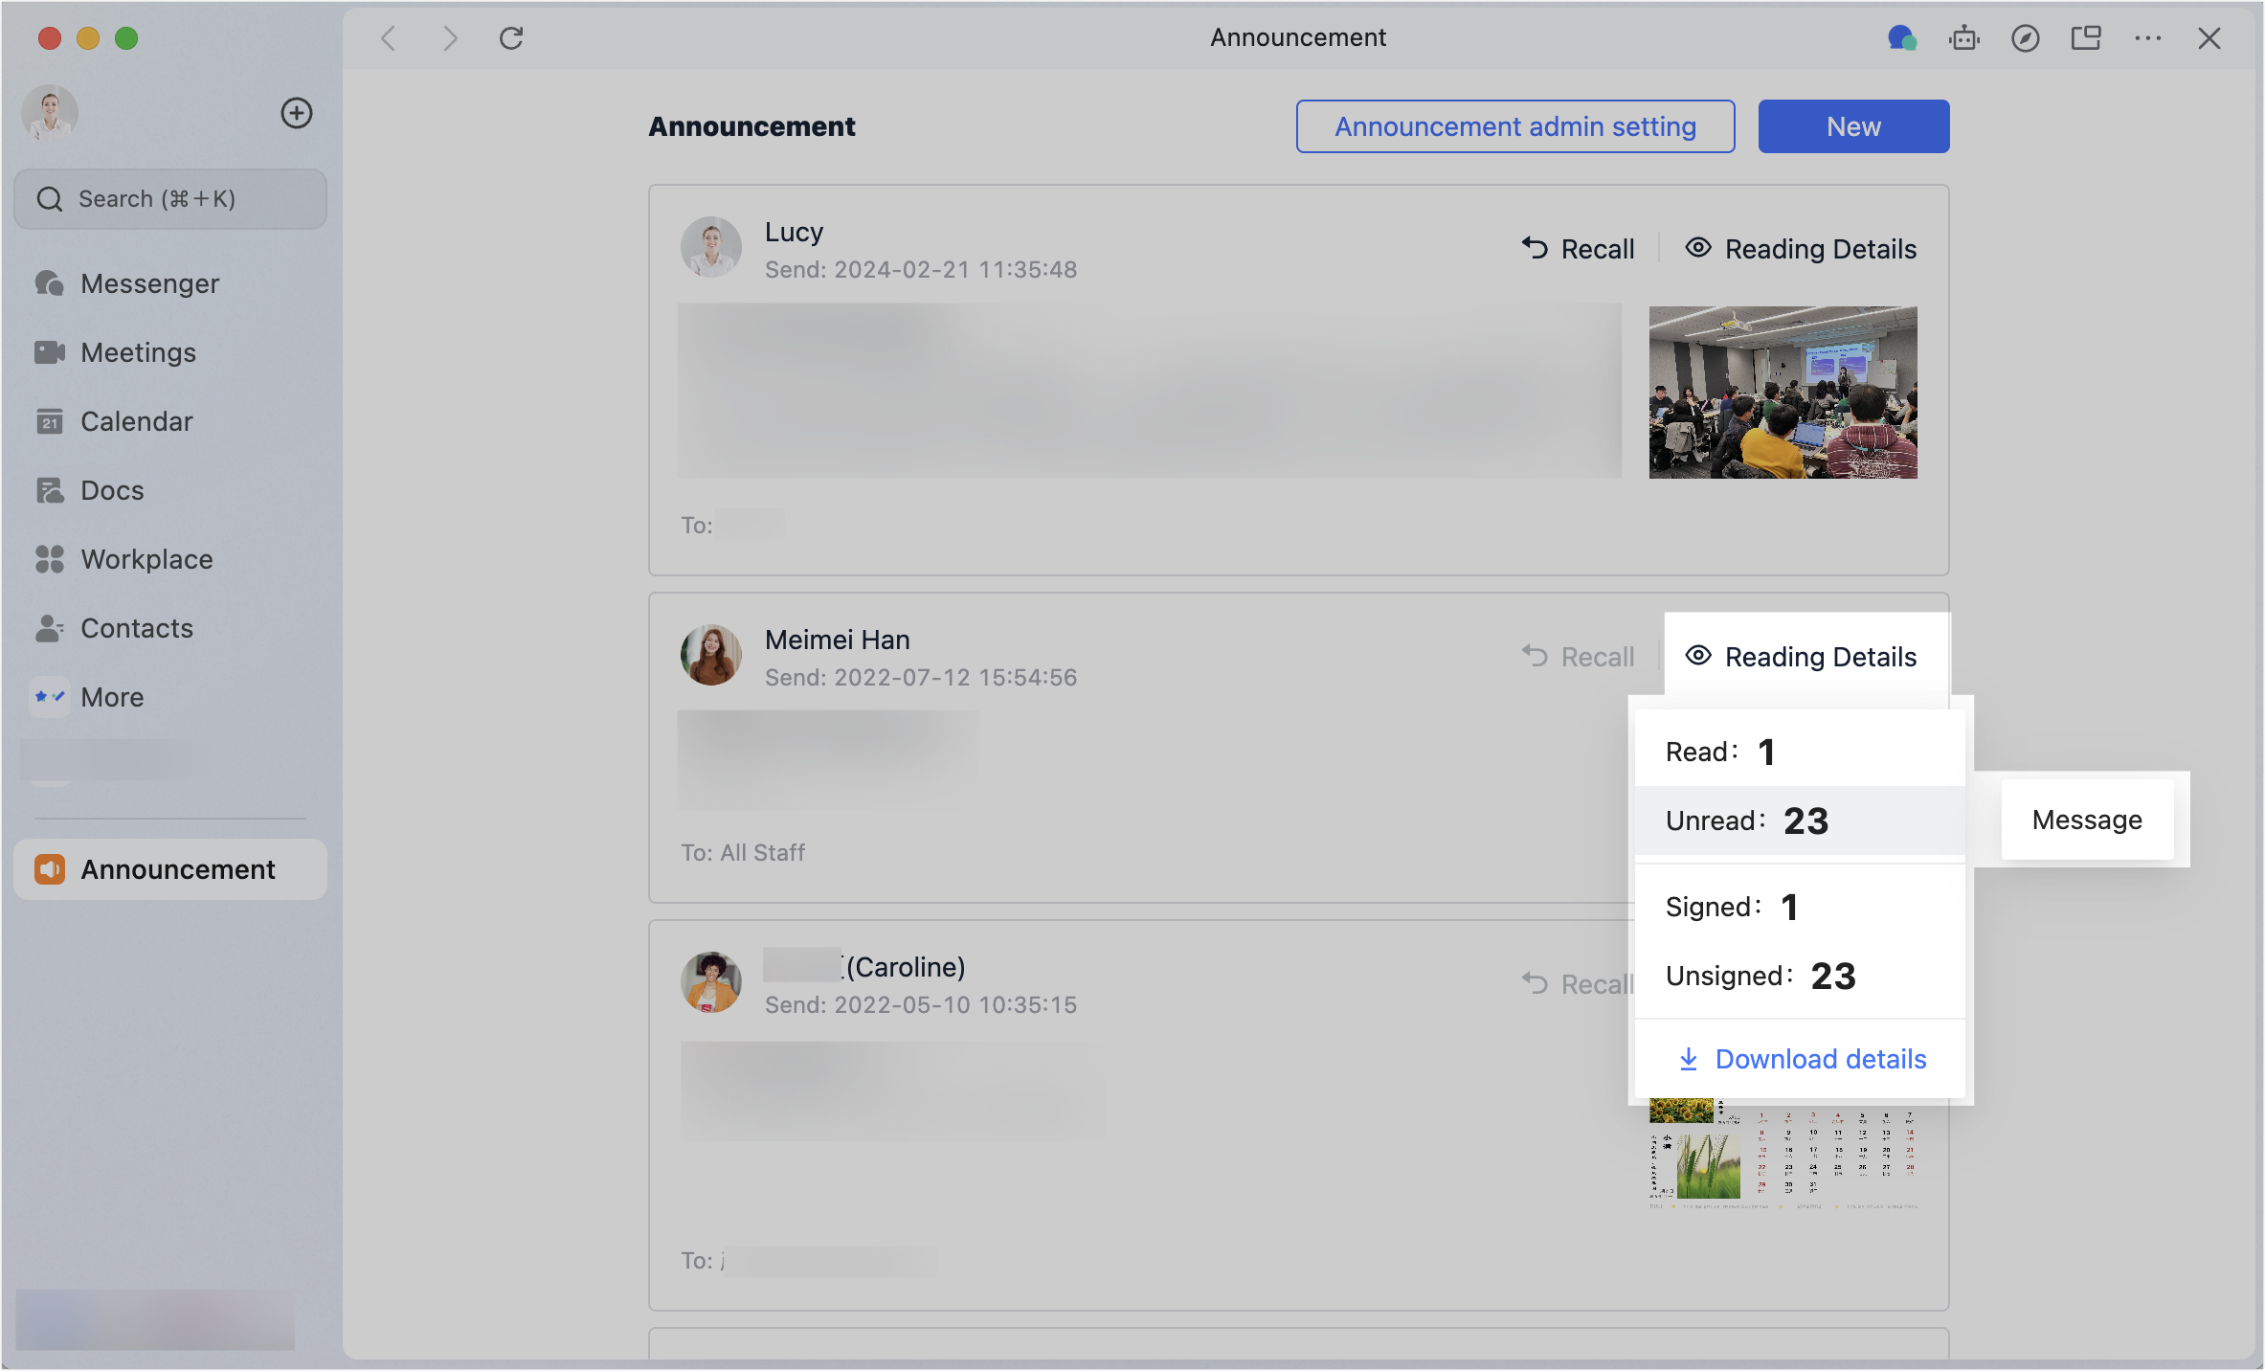Open the Meetings section
Viewport: 2265px width, 1371px height.
point(138,352)
